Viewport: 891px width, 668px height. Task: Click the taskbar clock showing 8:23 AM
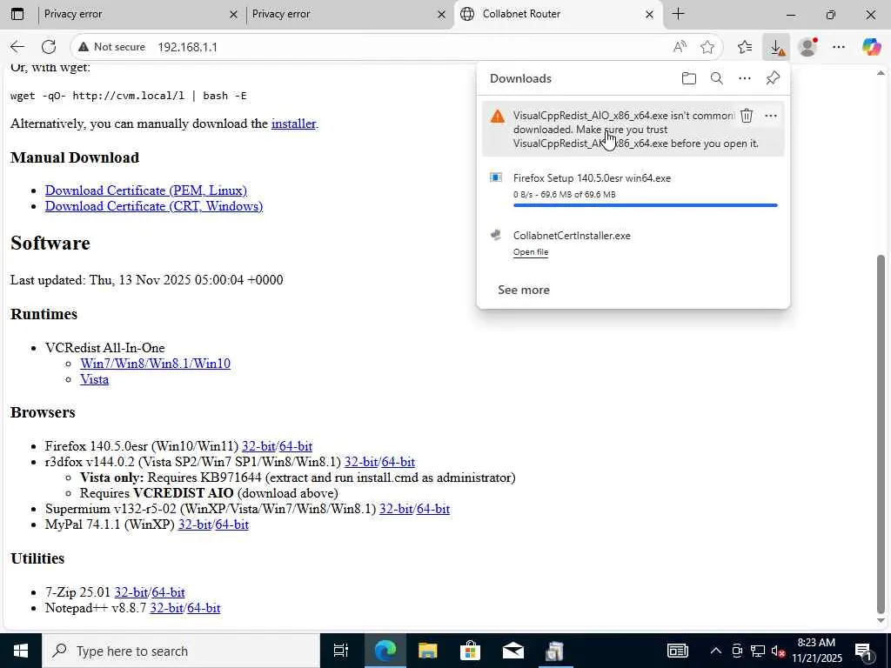816,651
